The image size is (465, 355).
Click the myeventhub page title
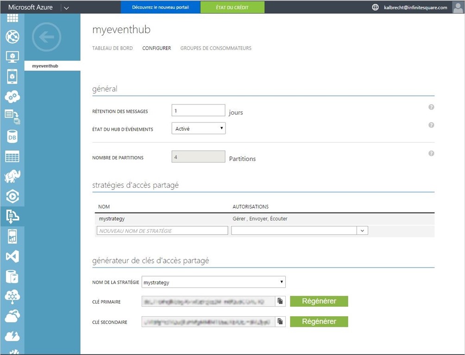121,30
